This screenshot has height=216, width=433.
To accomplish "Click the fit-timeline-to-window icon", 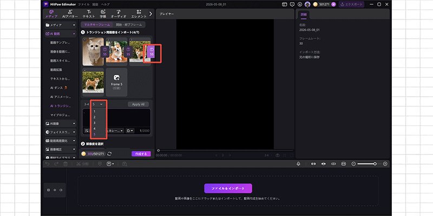I will (x=344, y=164).
